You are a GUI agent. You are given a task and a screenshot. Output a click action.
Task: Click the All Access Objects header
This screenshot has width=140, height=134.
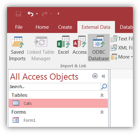click(44, 77)
